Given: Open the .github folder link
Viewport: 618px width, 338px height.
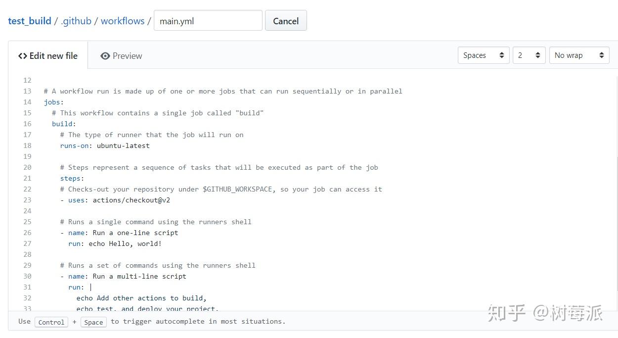Looking at the screenshot, I should [76, 21].
